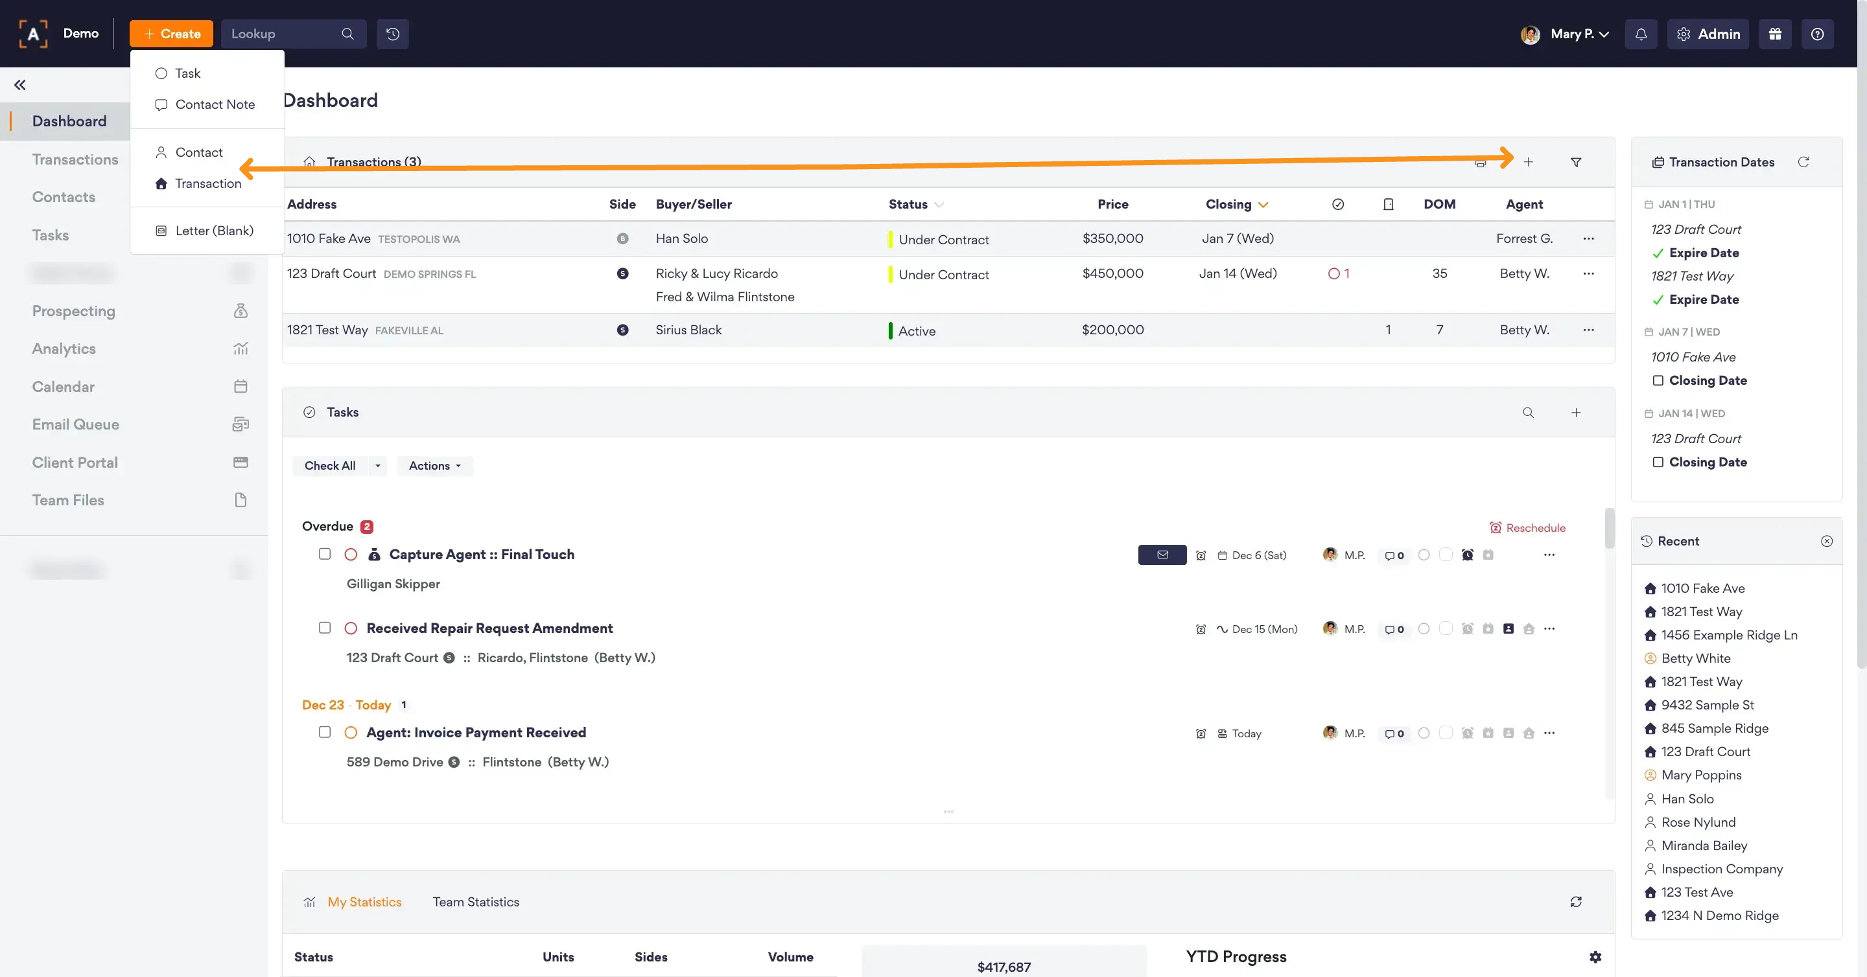The height and width of the screenshot is (977, 1867).
Task: Tick checkbox for Received Repair Request Amendment
Action: coord(325,628)
